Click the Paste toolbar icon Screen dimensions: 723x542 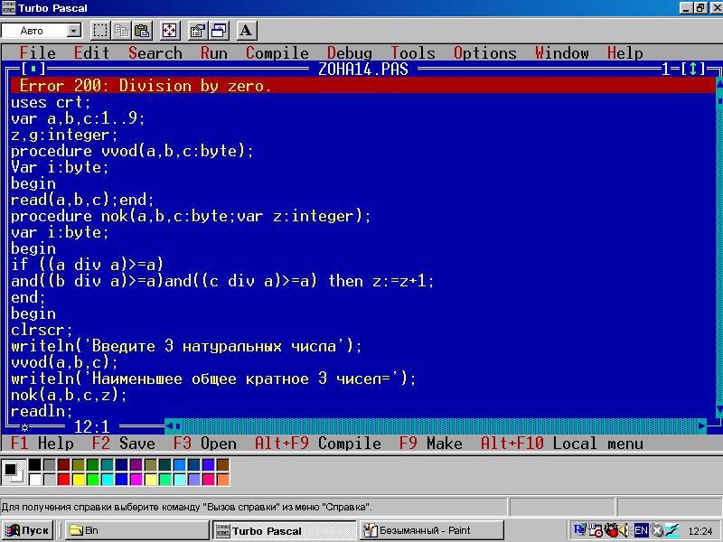tap(142, 31)
